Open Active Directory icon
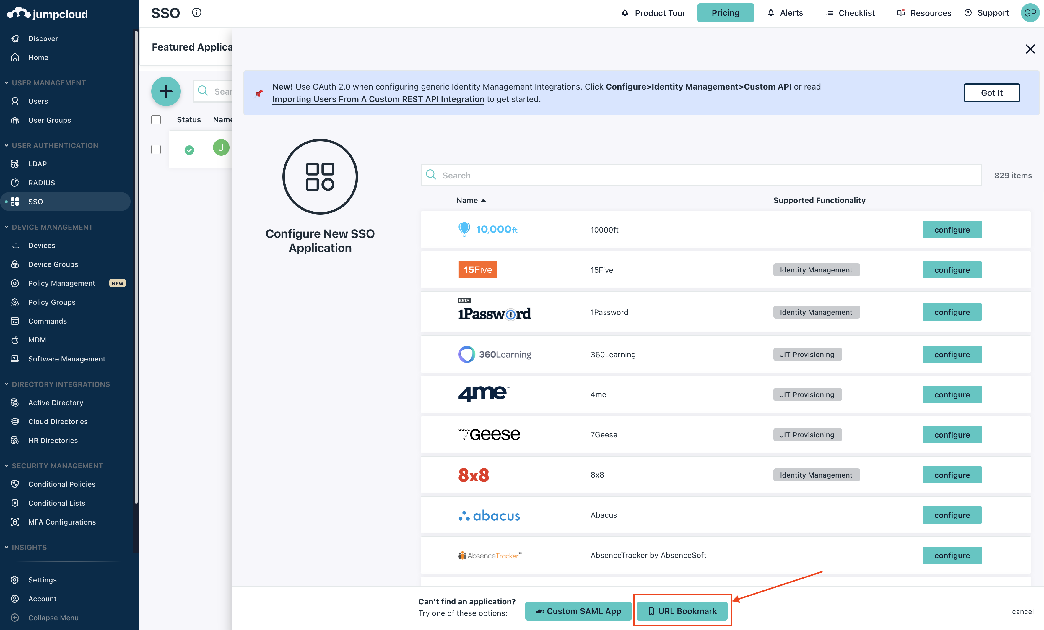1044x630 pixels. tap(15, 402)
